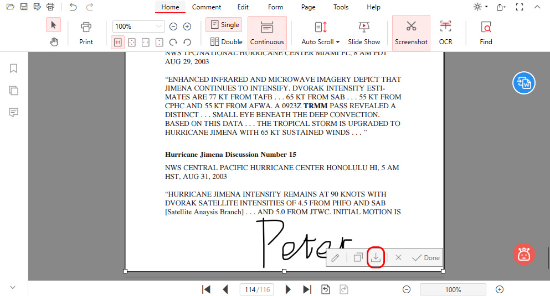The width and height of the screenshot is (550, 296).
Task: Switch to Double page layout
Action: coord(226,41)
